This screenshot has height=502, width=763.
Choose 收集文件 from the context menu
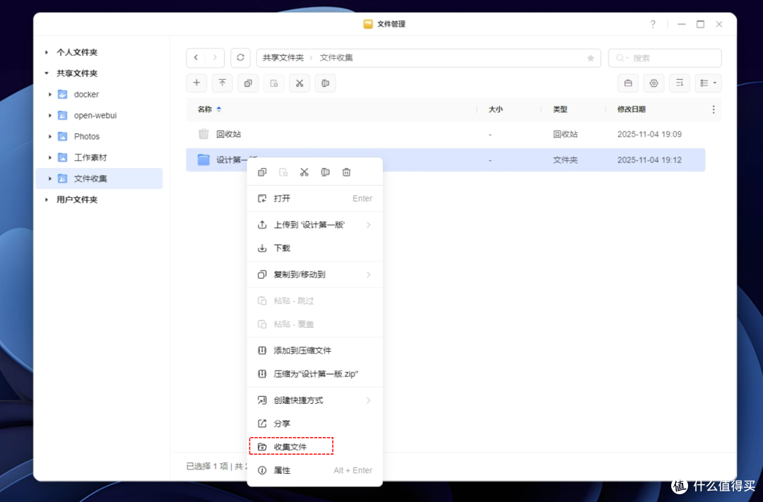[315, 446]
